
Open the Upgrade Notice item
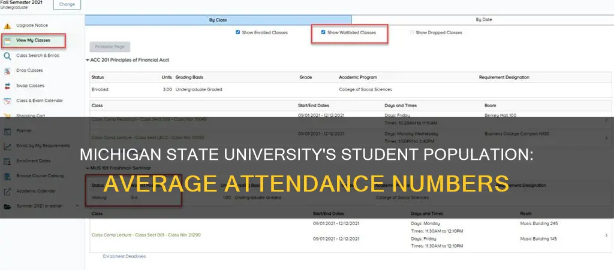click(x=32, y=25)
